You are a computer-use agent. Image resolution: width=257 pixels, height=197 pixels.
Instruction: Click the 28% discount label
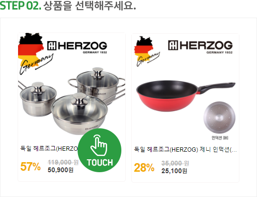pyautogui.click(x=144, y=167)
